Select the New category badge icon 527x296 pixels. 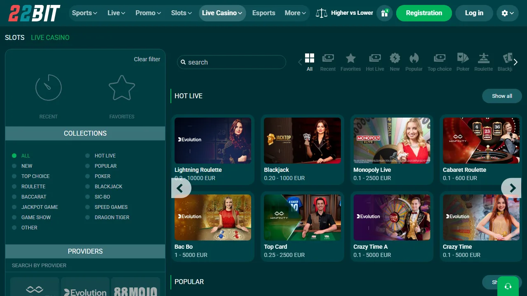tap(395, 58)
